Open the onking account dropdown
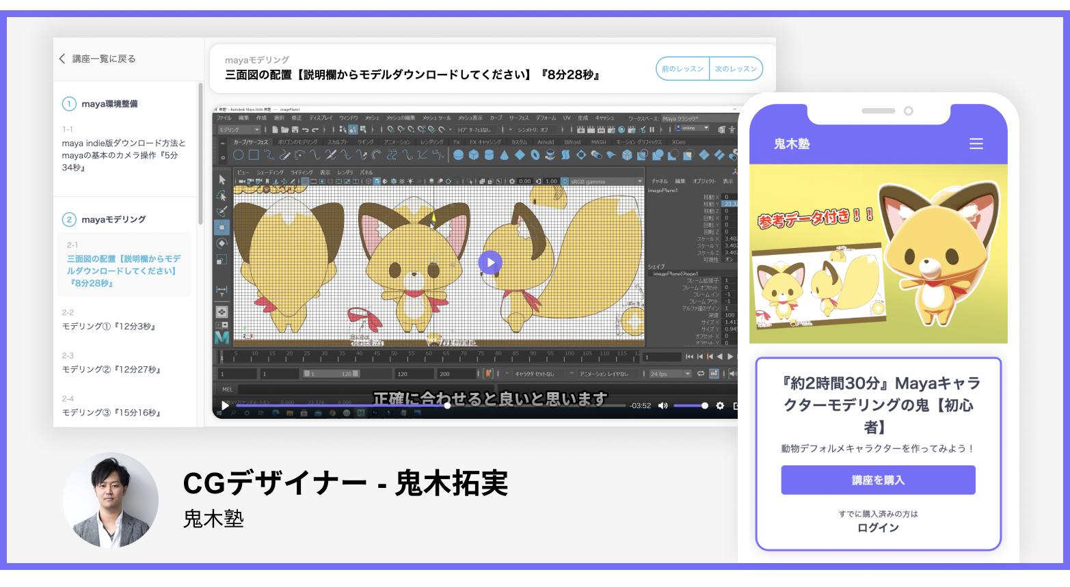Screen dimensions: 1070x587 point(693,128)
